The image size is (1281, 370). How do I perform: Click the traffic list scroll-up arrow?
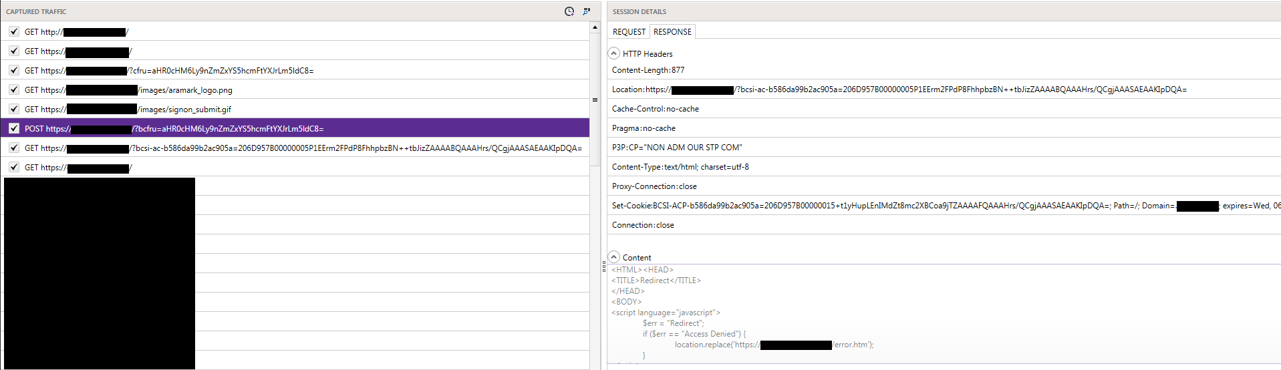(x=595, y=28)
